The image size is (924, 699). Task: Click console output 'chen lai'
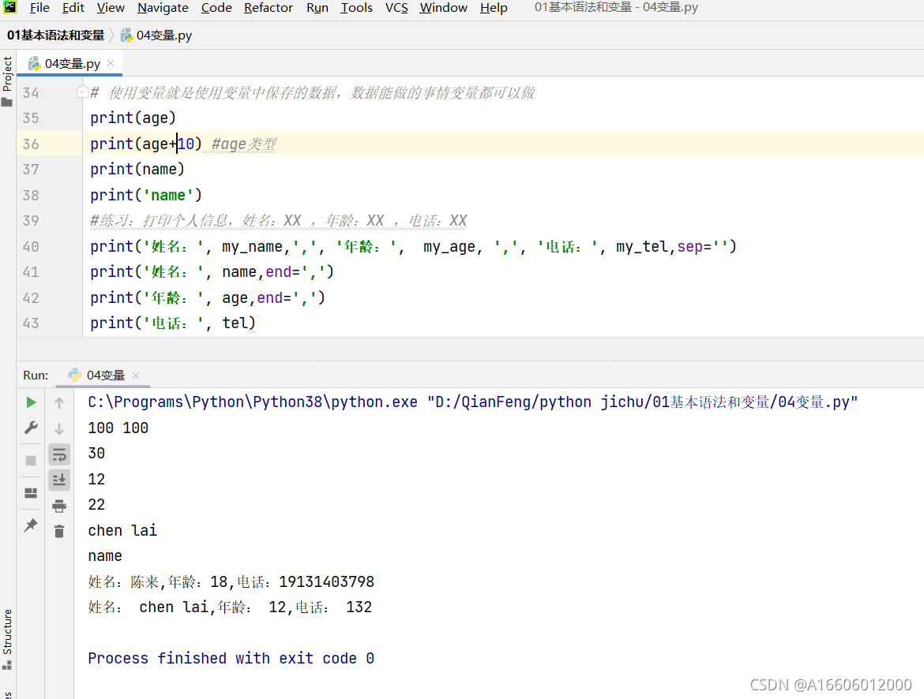click(122, 531)
